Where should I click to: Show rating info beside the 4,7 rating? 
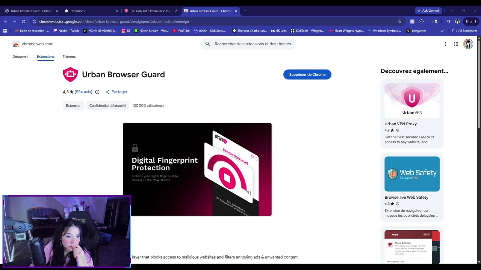(x=398, y=130)
